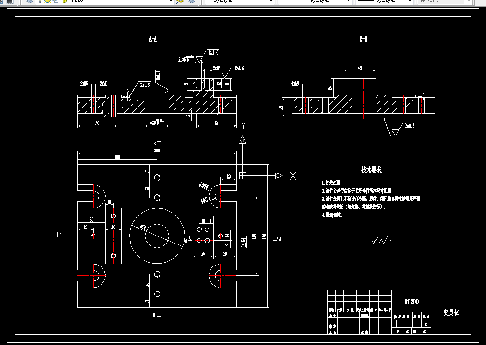This screenshot has width=486, height=345.
Task: Select the HT200 material text in title block
Action: click(x=411, y=302)
